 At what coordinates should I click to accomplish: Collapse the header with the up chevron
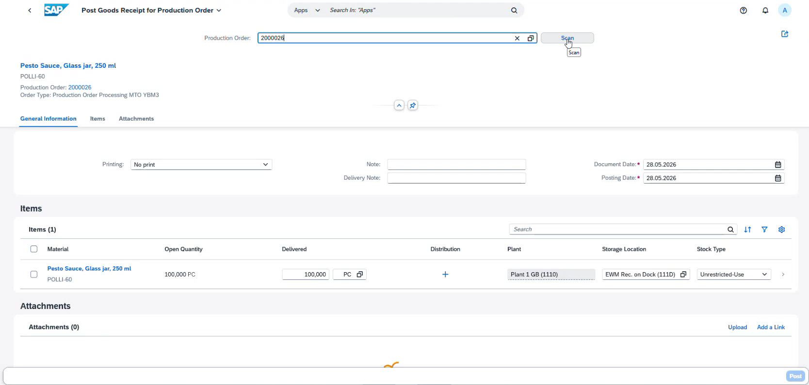[399, 105]
